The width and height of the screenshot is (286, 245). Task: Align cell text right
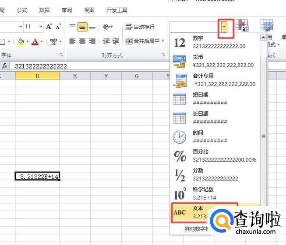tap(92, 41)
